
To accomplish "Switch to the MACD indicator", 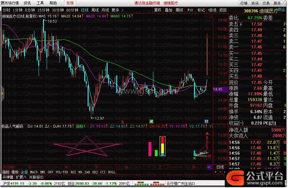I will 34,172.
